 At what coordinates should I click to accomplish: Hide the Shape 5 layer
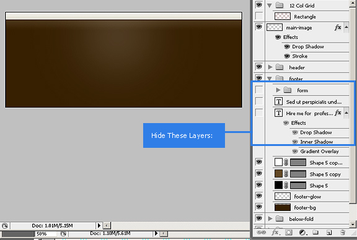(259, 185)
